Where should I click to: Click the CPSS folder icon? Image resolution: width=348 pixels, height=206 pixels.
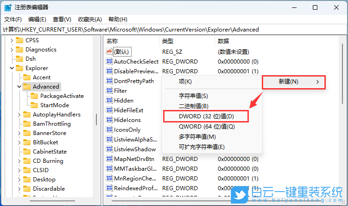point(19,40)
